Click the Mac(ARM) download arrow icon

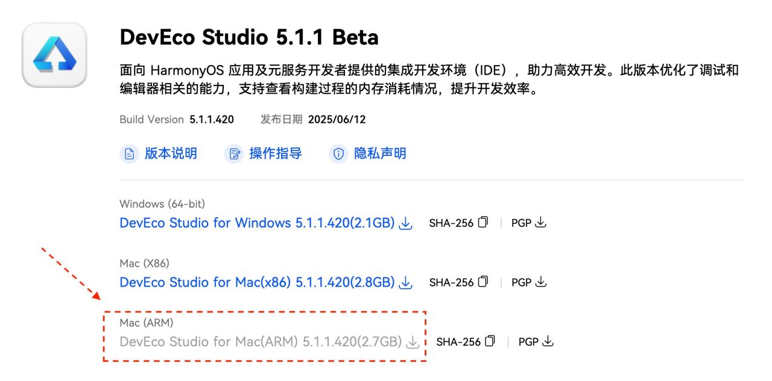tap(413, 342)
